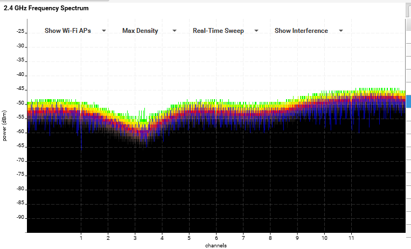
Task: Click the blue scrollbar thumb at right edge
Action: coord(408,101)
